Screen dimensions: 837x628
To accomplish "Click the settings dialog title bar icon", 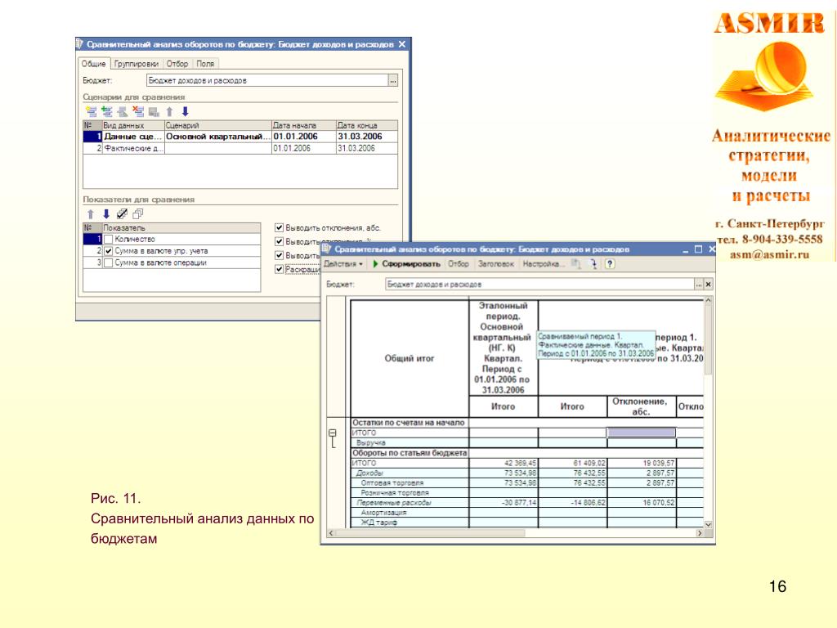I will [x=80, y=44].
